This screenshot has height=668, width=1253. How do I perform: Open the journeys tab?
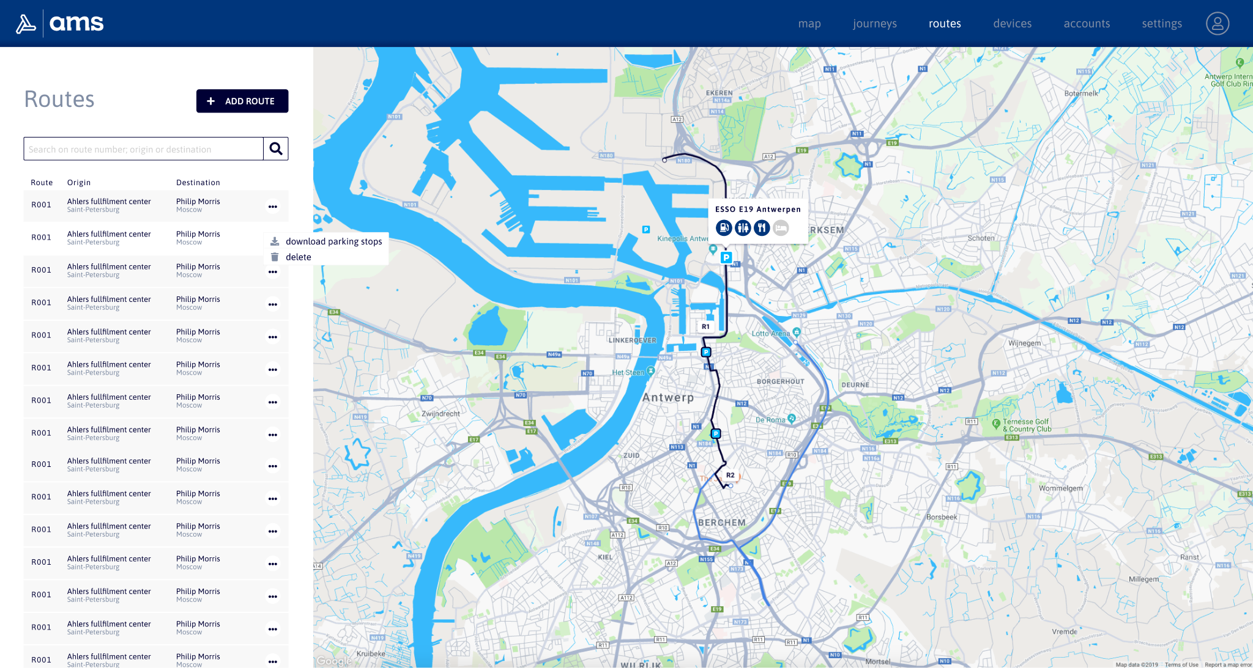click(875, 23)
